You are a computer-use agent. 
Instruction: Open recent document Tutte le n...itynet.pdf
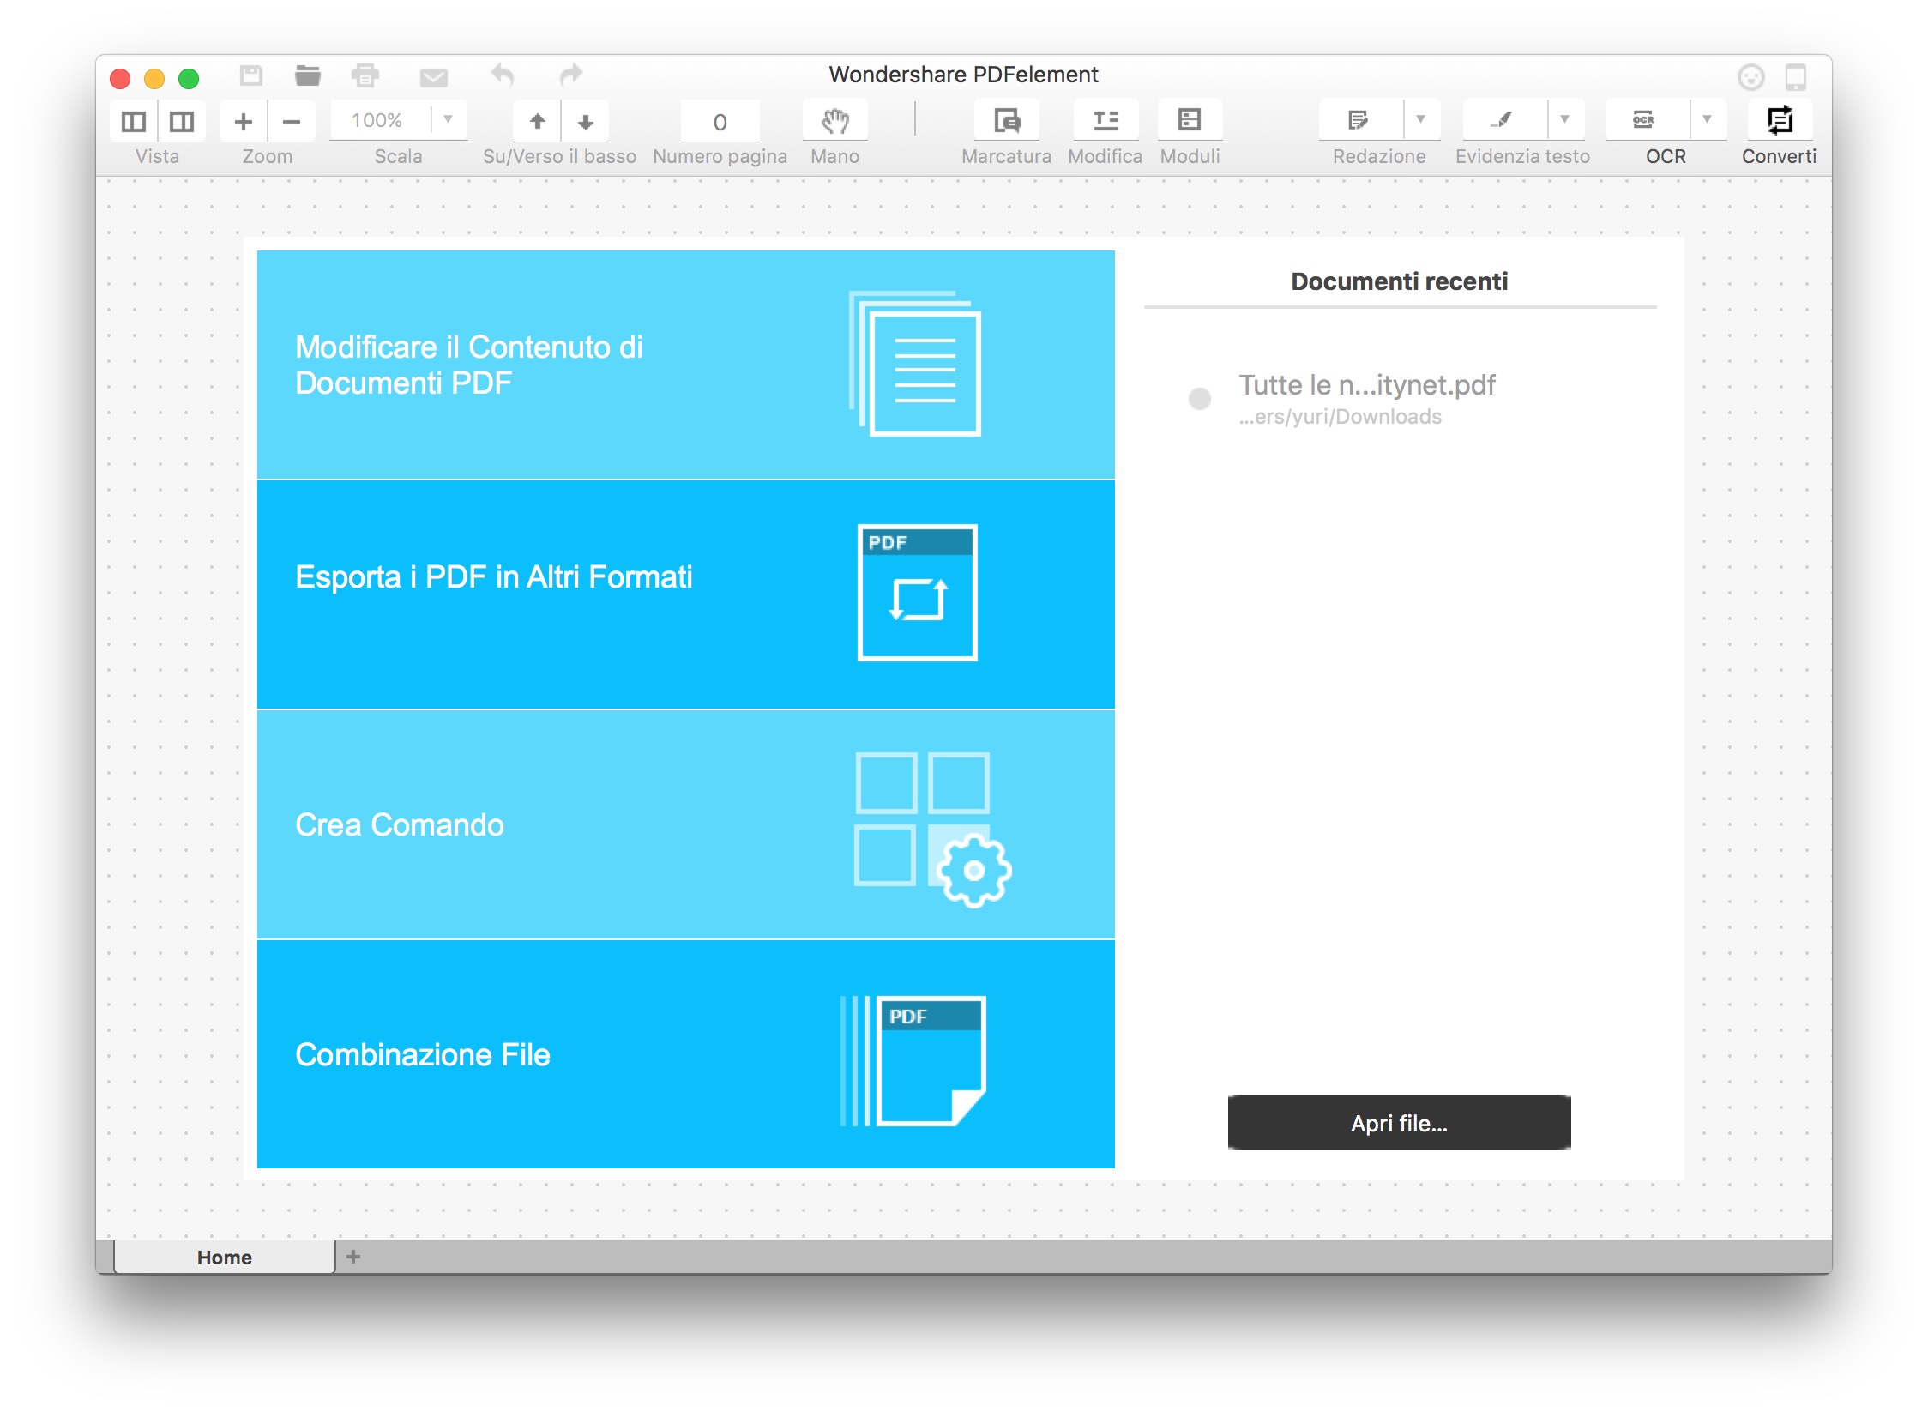1366,386
